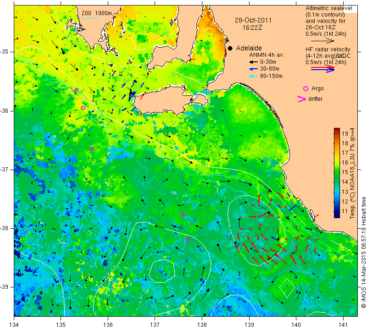
Task: Click the black dot marking Adelaide
Action: click(230, 48)
